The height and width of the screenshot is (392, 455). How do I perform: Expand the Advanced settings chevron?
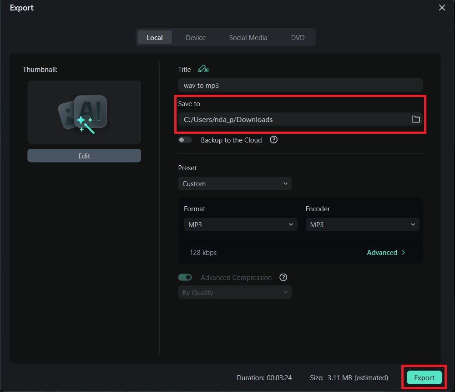[x=403, y=252]
